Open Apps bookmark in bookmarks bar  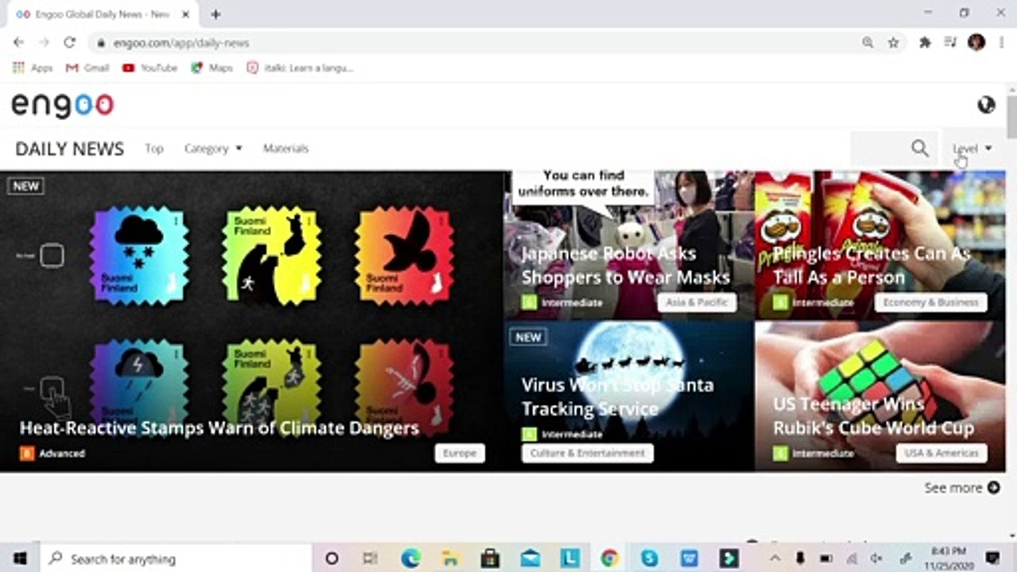pos(33,68)
